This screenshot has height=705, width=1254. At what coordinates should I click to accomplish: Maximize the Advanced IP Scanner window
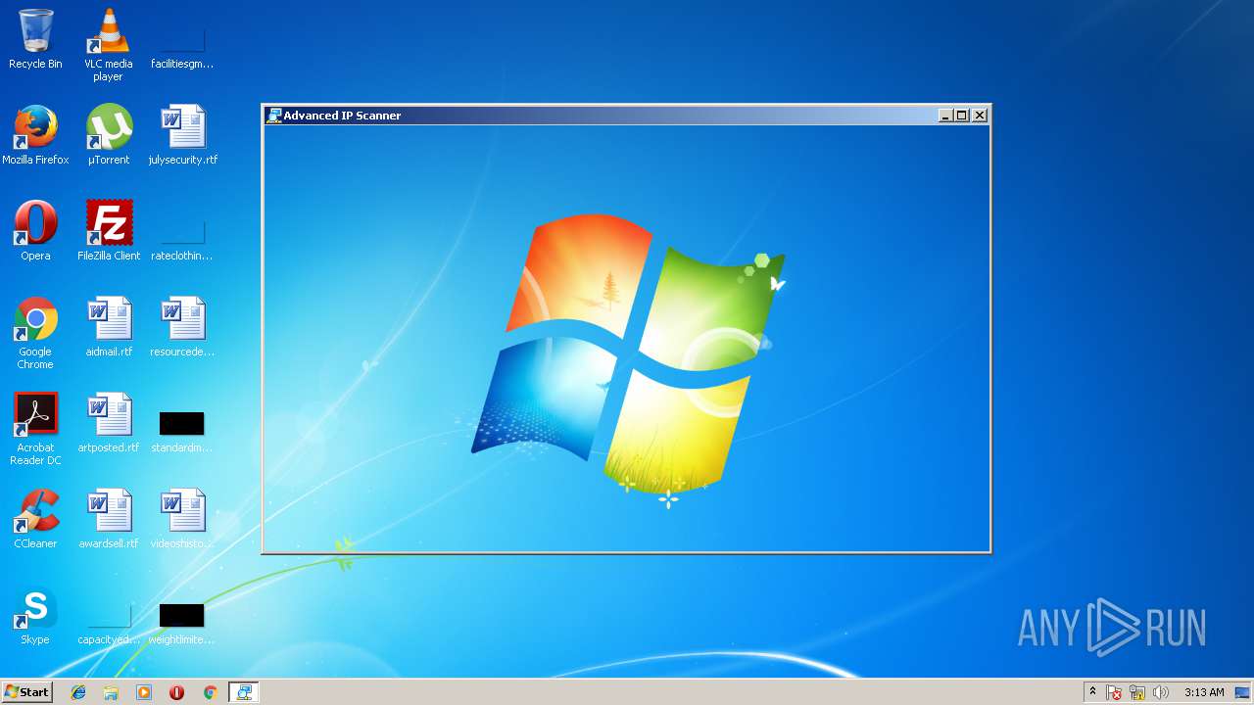point(961,116)
